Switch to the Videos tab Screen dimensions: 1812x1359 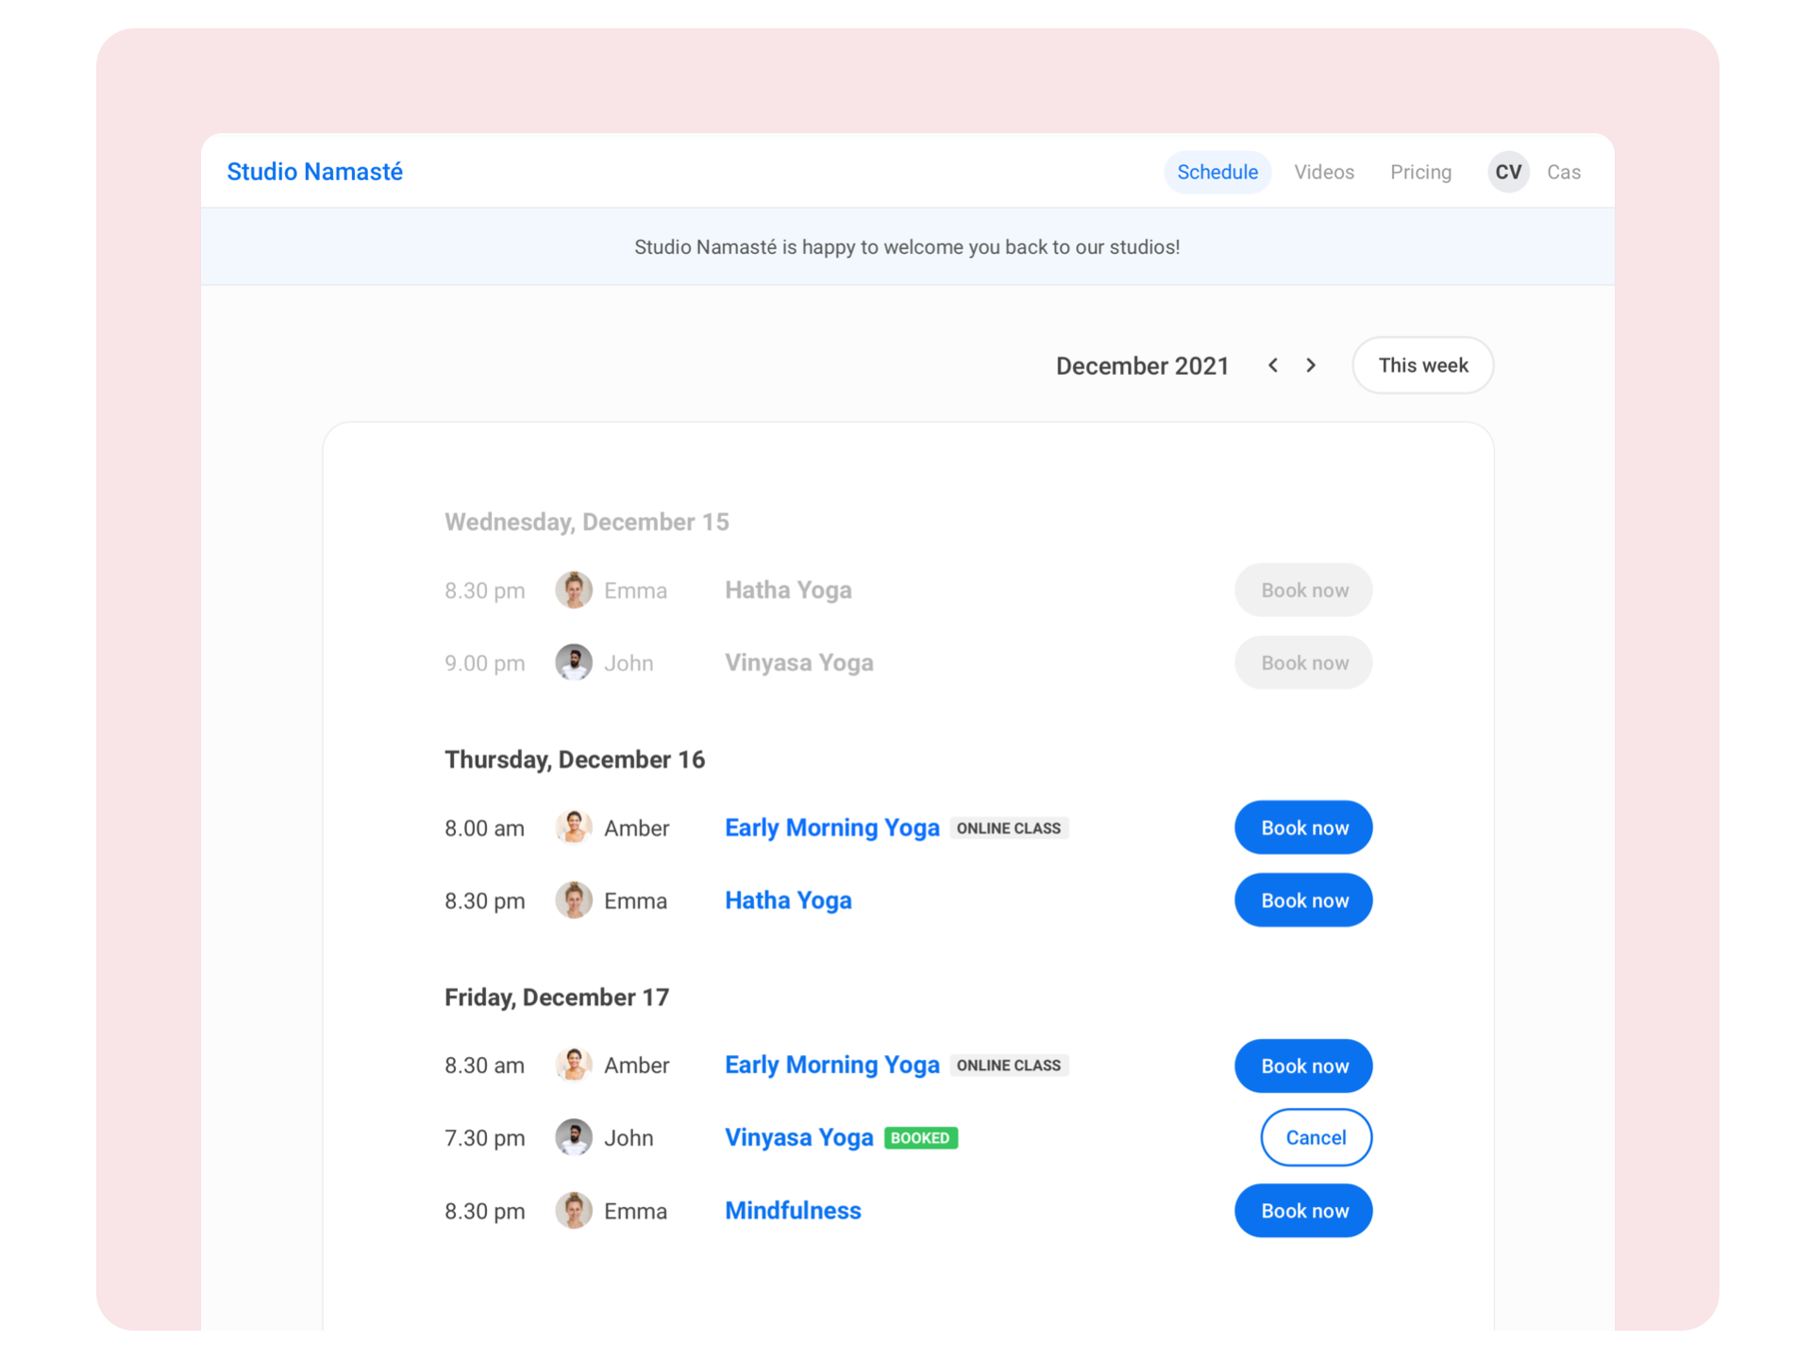coord(1323,172)
